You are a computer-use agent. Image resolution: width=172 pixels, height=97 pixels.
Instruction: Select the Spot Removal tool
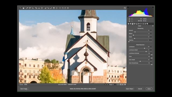(45, 8)
